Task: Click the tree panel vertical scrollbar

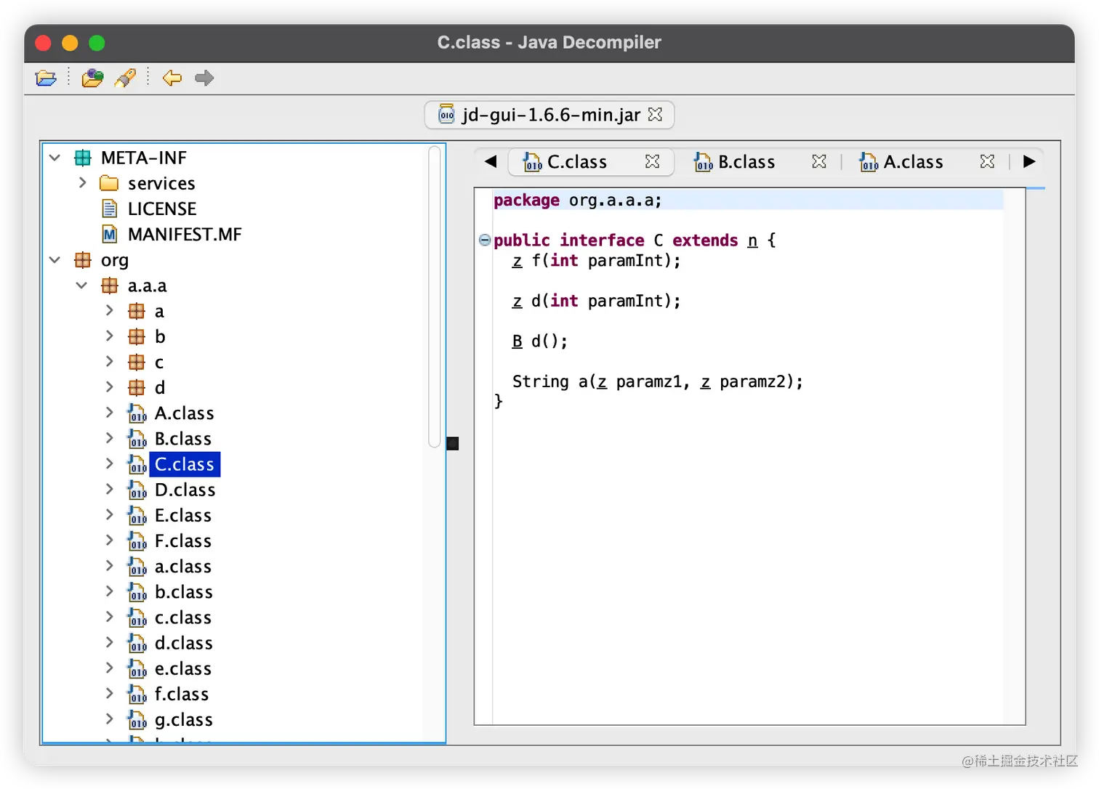Action: tap(435, 296)
